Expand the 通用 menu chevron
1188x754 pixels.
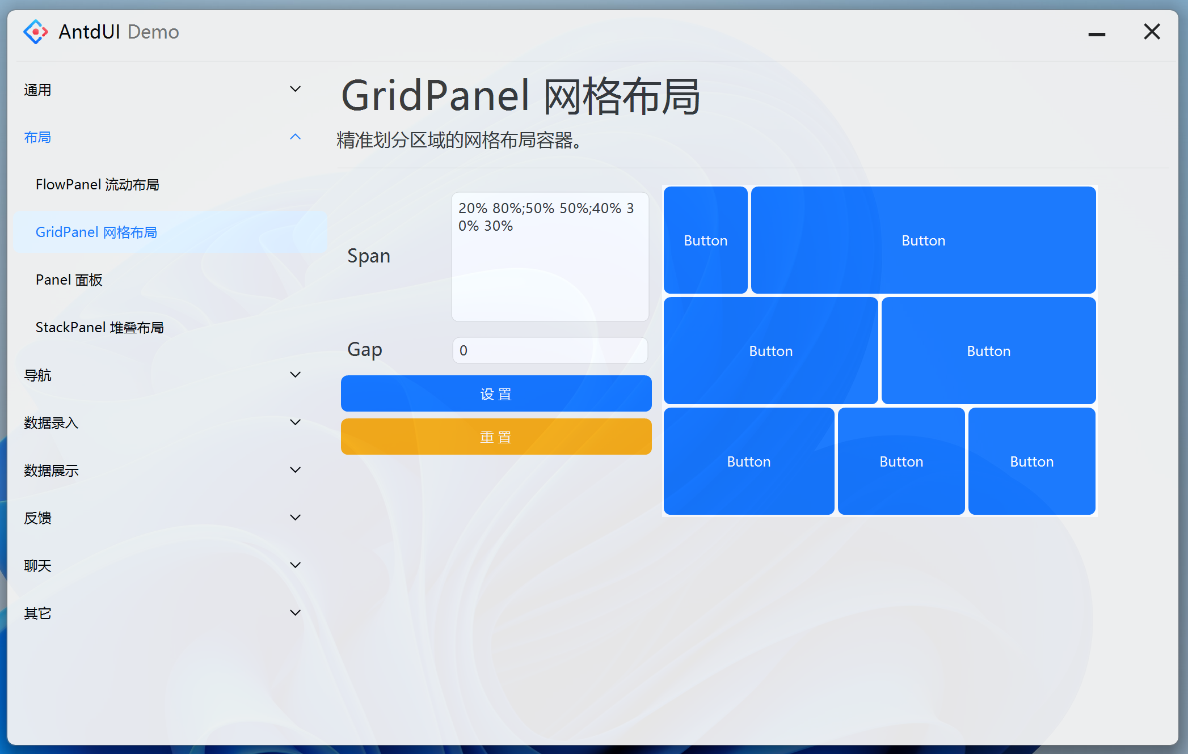click(x=295, y=90)
